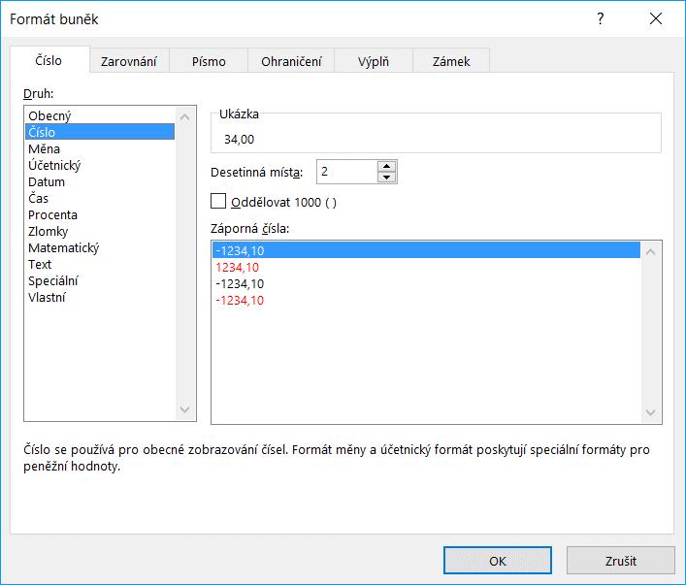Open the Výplň tab
This screenshot has height=585, width=686.
click(x=374, y=61)
